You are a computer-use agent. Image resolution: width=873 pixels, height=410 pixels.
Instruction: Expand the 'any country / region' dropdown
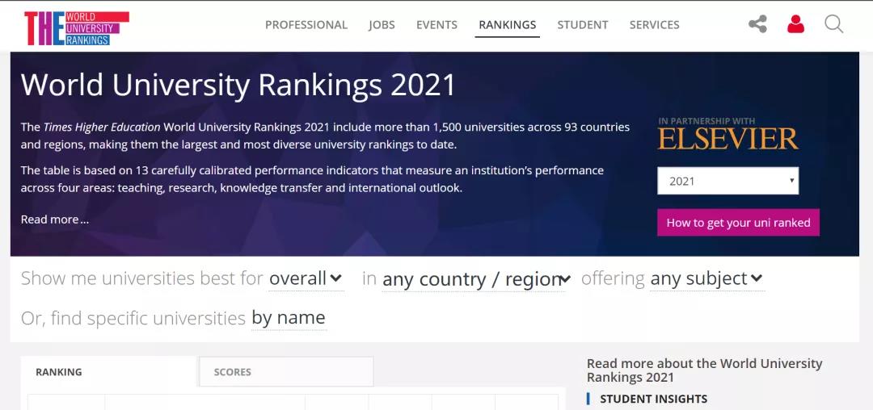point(477,280)
